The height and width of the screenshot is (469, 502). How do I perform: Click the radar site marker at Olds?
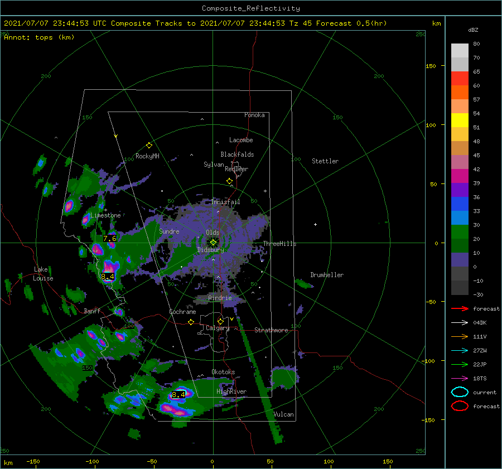coord(213,243)
